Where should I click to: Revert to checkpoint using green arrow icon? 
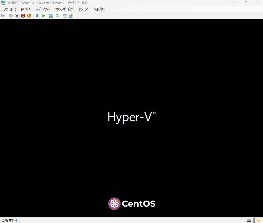(x=57, y=16)
